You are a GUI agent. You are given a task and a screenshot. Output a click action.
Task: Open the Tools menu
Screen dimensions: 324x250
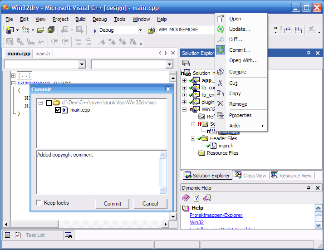click(x=120, y=19)
